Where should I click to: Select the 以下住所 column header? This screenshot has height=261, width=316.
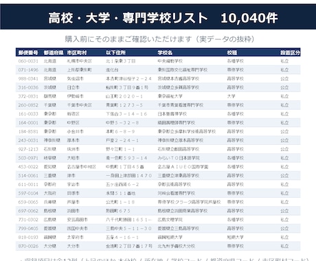(x=115, y=53)
